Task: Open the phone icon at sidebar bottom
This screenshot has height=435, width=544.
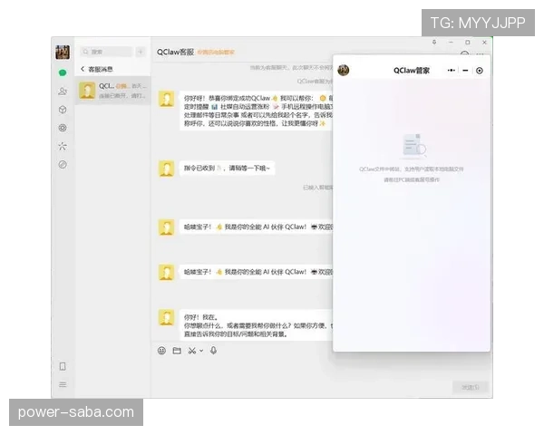Action: click(63, 366)
